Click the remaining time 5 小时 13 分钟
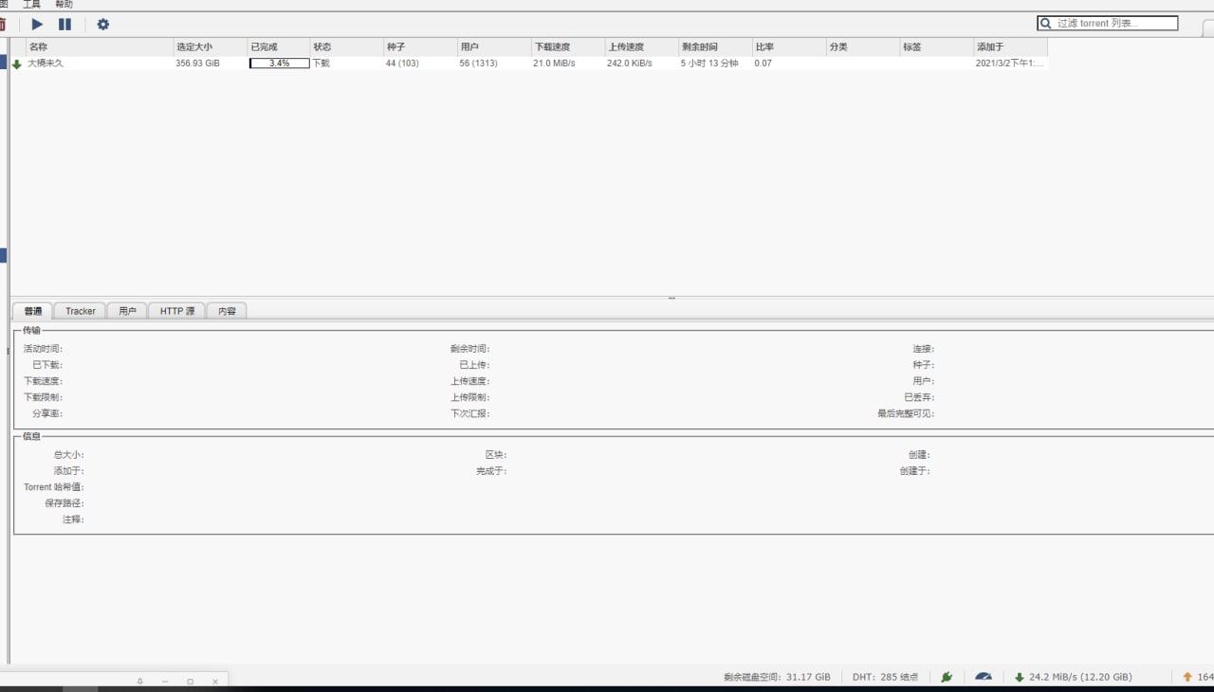Image resolution: width=1214 pixels, height=692 pixels. tap(709, 64)
